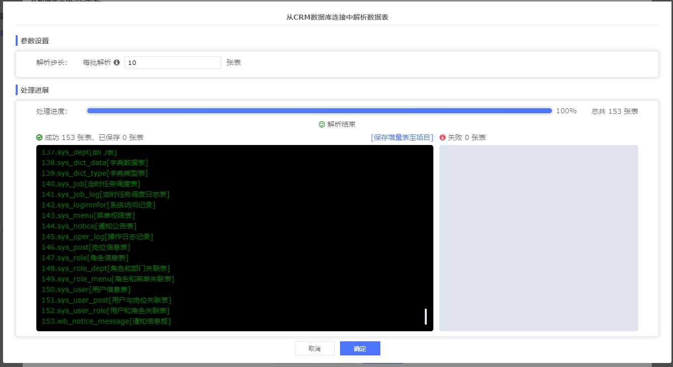Click the green success check icon

(39, 137)
